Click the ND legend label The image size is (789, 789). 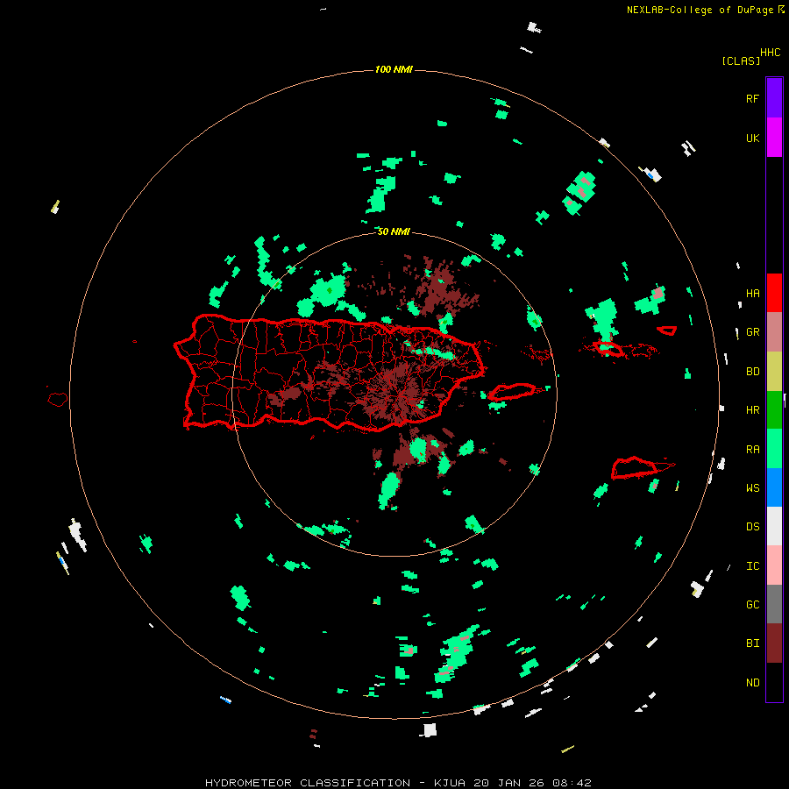(752, 682)
